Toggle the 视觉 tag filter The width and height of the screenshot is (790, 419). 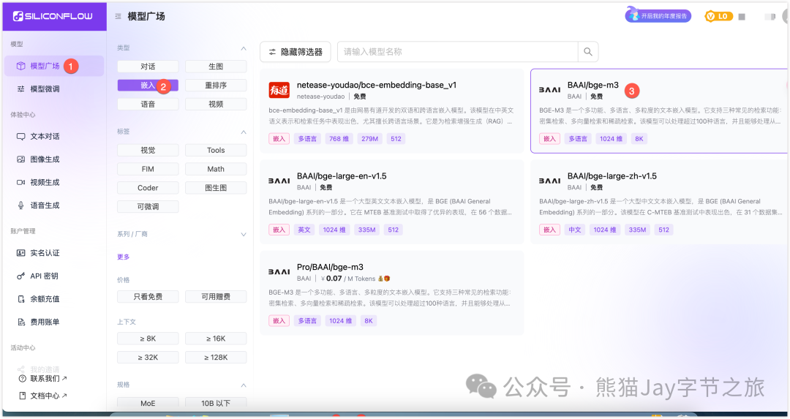[x=148, y=150]
